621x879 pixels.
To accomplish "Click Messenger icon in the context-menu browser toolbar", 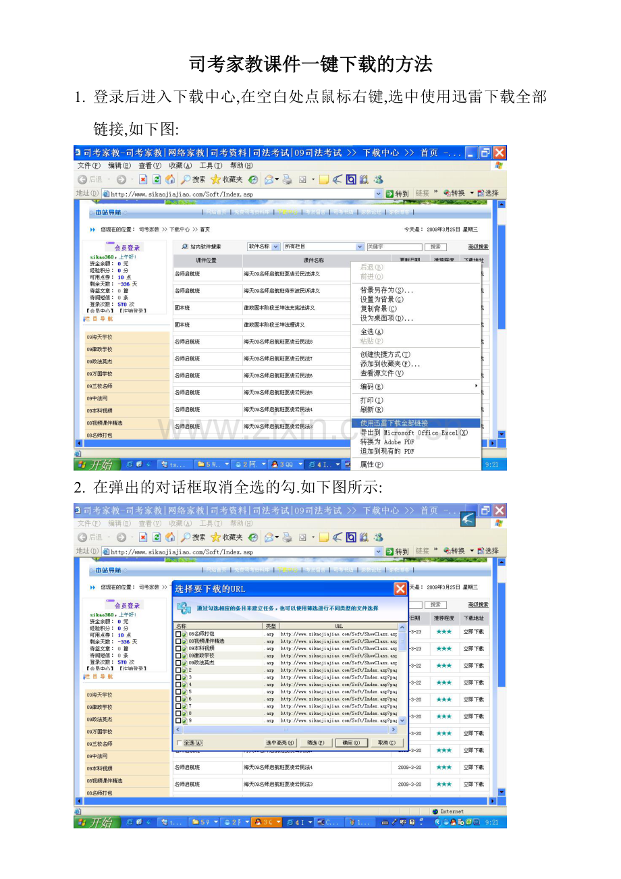I will [378, 180].
